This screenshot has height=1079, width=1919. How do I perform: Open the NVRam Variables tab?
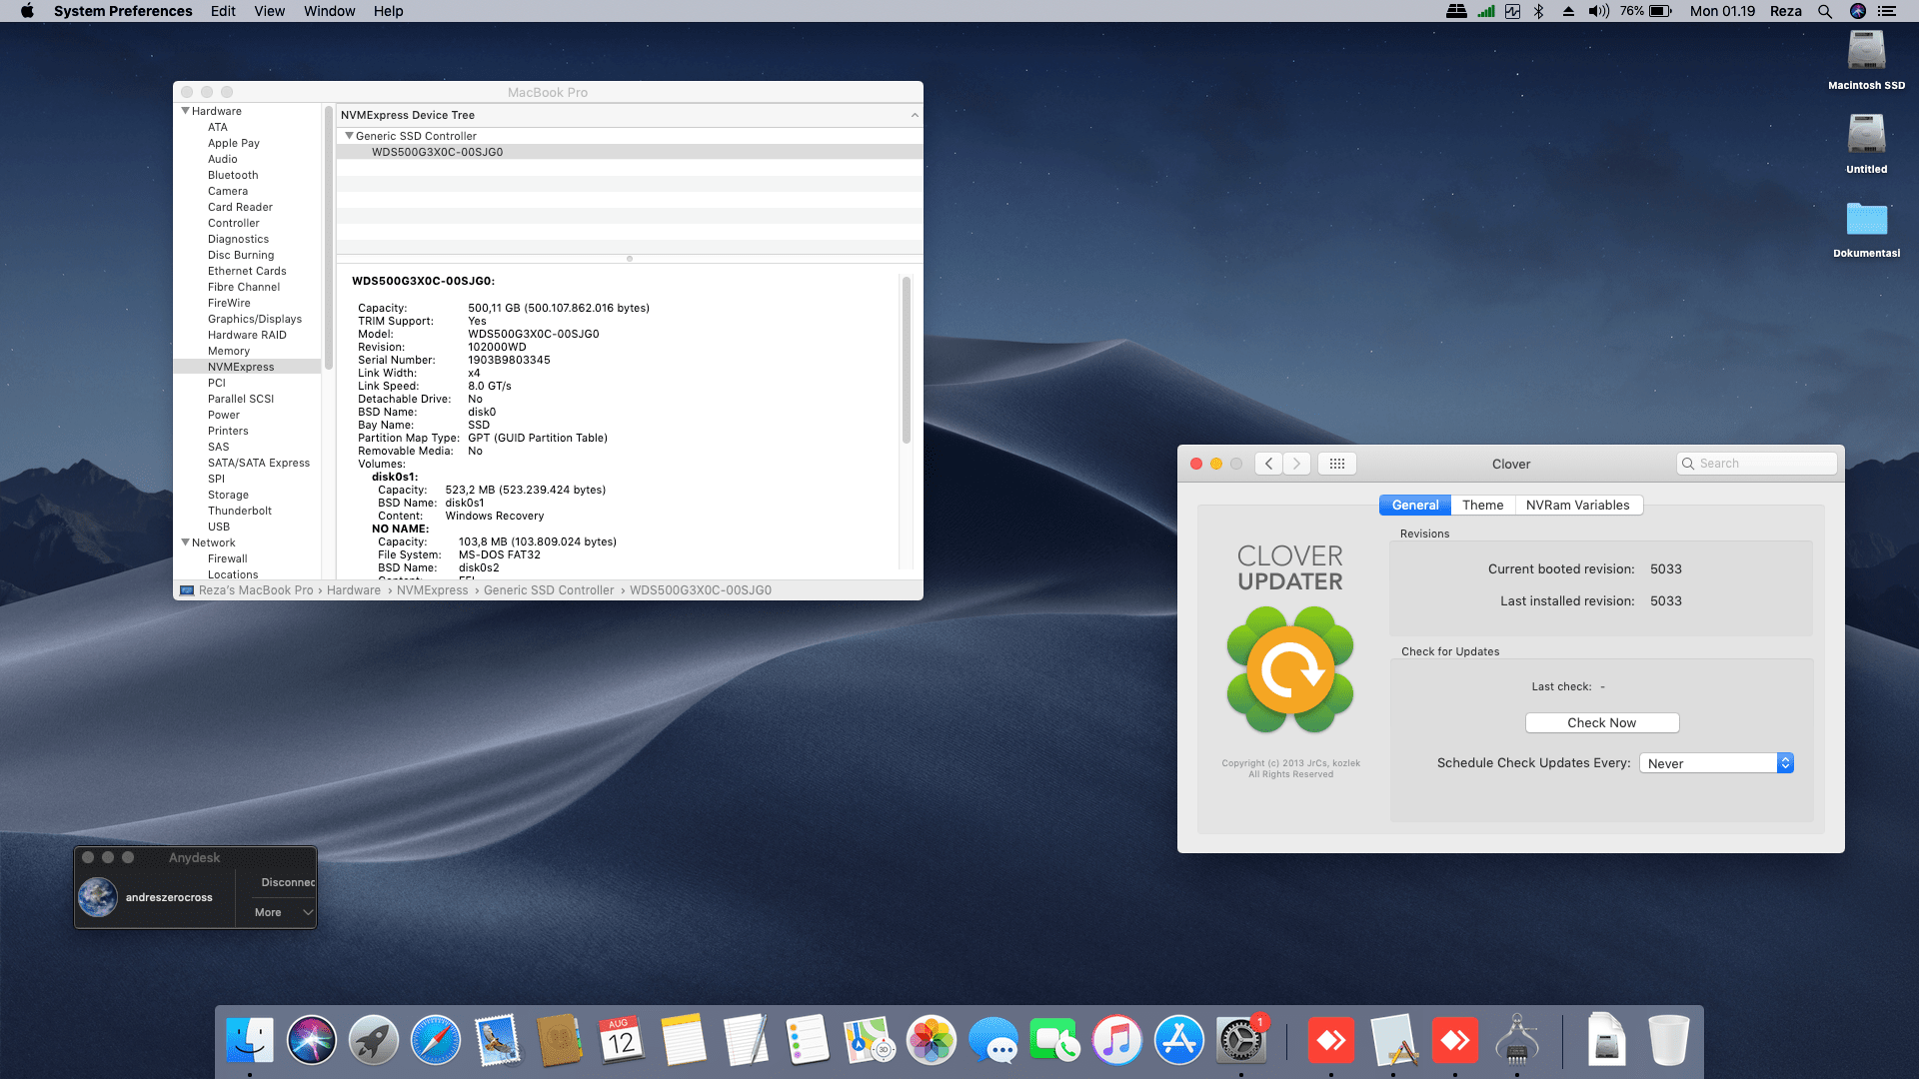coord(1577,506)
